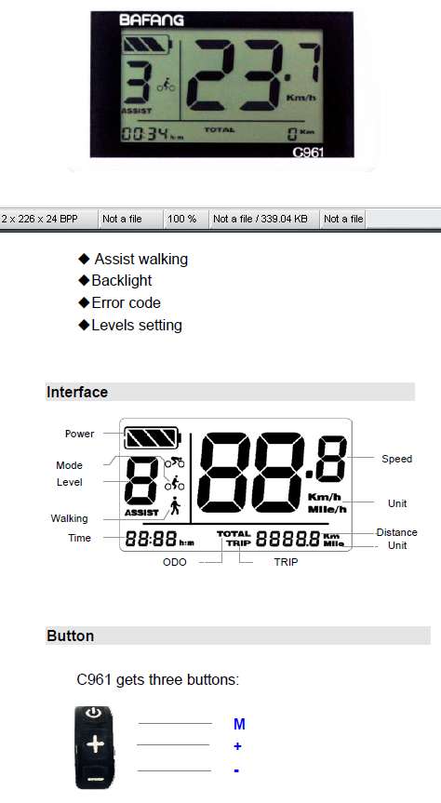441x803 pixels.
Task: Click the battery icon in the Interface diagram
Action: tap(153, 439)
